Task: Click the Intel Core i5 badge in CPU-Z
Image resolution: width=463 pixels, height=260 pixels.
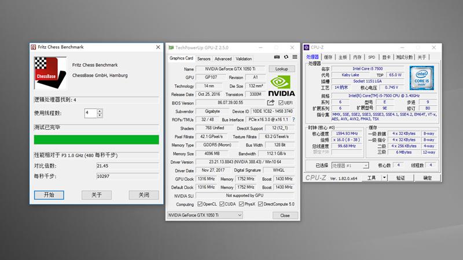Action: [x=422, y=78]
